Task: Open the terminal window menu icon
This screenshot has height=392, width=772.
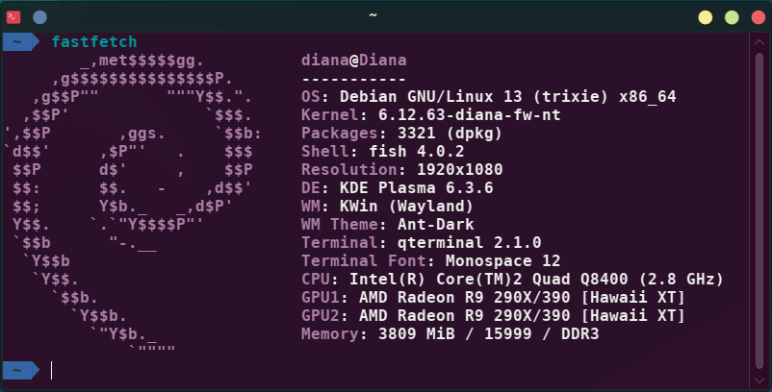Action: (13, 17)
